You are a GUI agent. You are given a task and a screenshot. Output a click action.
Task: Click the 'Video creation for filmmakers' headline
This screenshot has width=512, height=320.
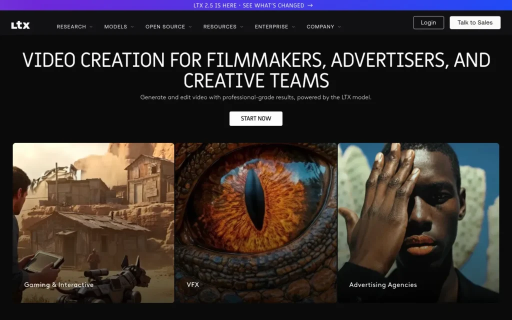(256, 70)
